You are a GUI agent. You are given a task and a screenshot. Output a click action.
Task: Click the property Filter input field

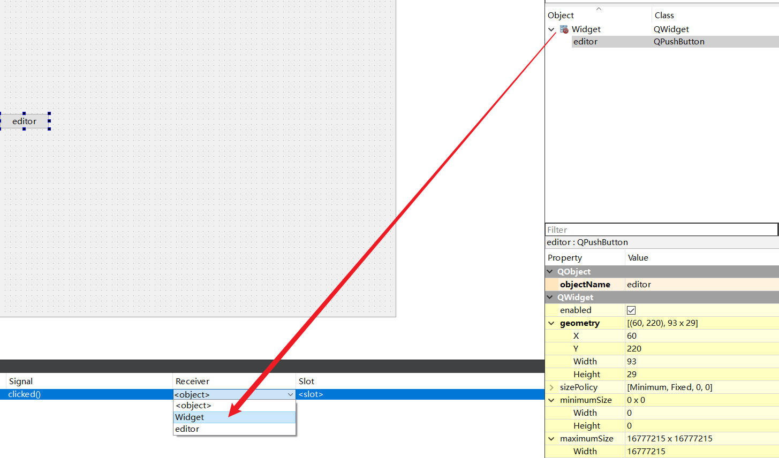(661, 230)
